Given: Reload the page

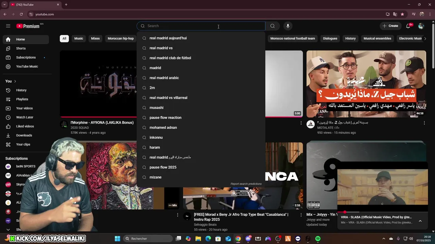Looking at the screenshot, I should pyautogui.click(x=21, y=14).
